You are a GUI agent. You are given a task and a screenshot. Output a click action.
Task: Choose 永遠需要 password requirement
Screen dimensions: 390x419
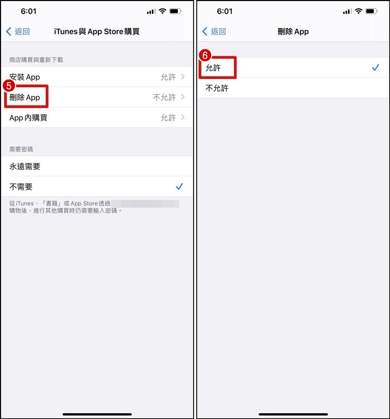pos(97,166)
